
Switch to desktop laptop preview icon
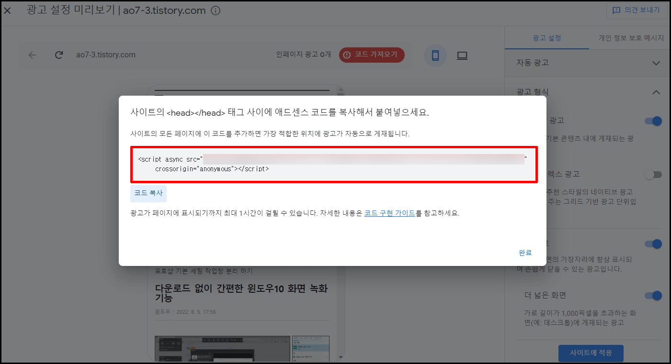[x=462, y=55]
